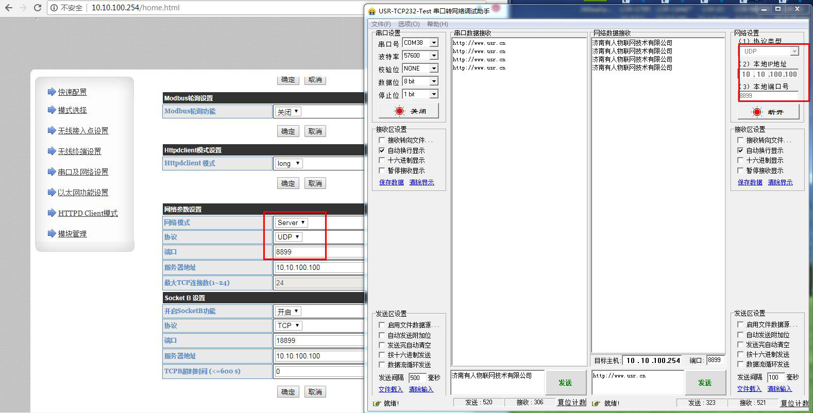The width and height of the screenshot is (813, 413).
Task: Click the red serial port 关闭 button
Action: pos(409,111)
